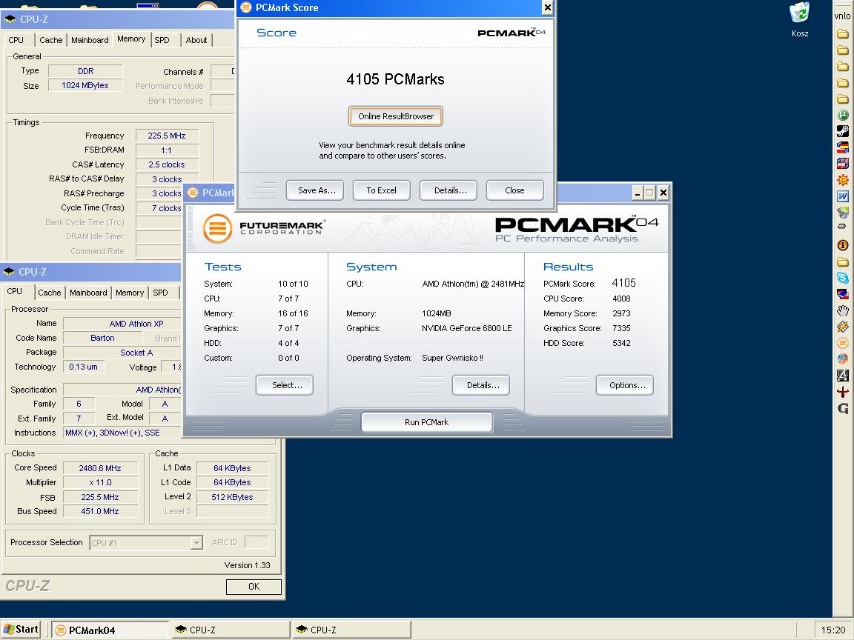Image resolution: width=854 pixels, height=640 pixels.
Task: Open the red cross icon in side toolbar
Action: (843, 392)
